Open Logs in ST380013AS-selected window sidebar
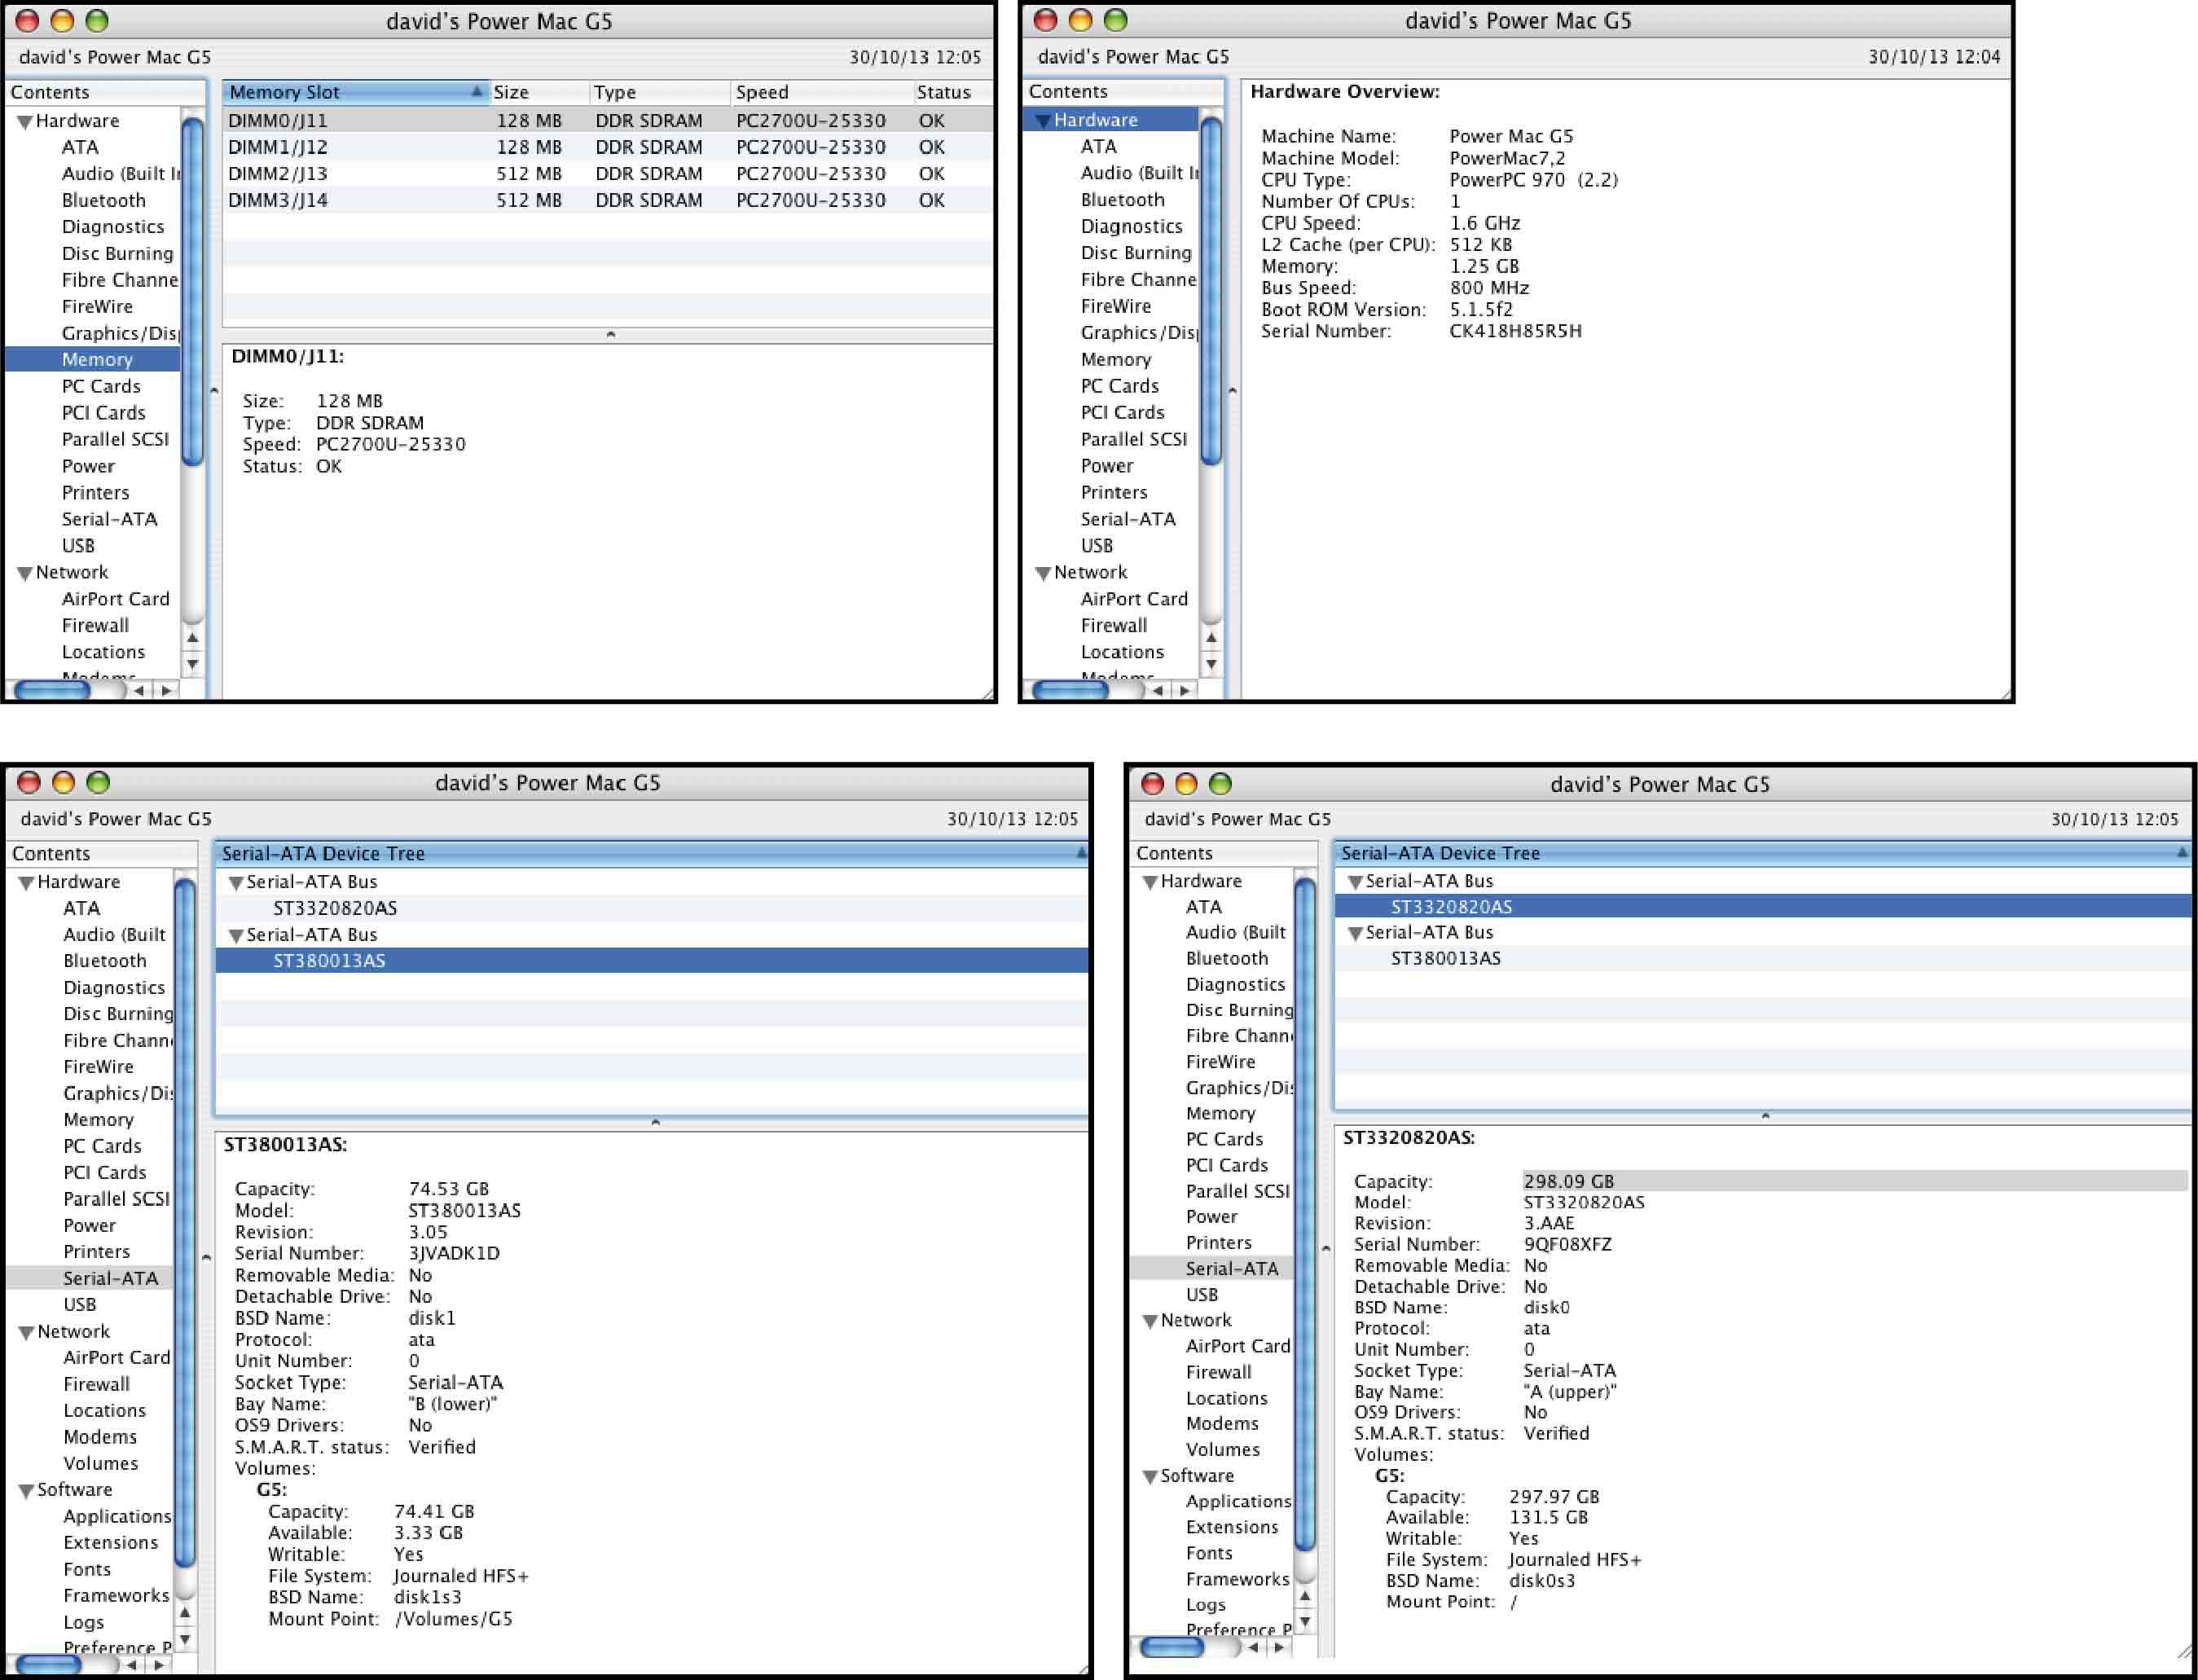Viewport: 2198px width, 1680px height. 83,1622
